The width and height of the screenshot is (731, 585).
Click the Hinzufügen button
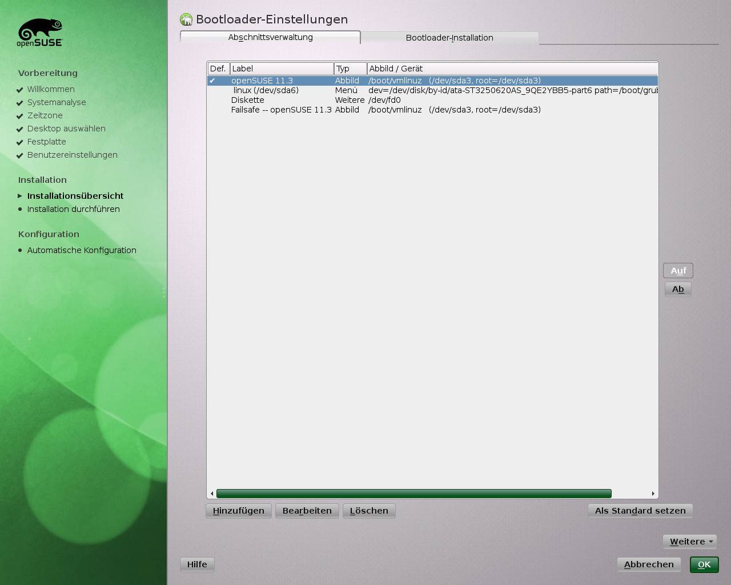point(239,511)
